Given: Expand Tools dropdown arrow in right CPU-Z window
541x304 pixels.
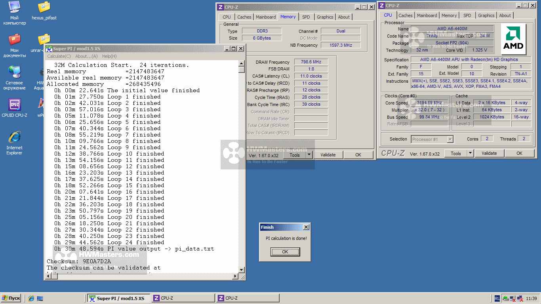Looking at the screenshot, I should pos(471,153).
